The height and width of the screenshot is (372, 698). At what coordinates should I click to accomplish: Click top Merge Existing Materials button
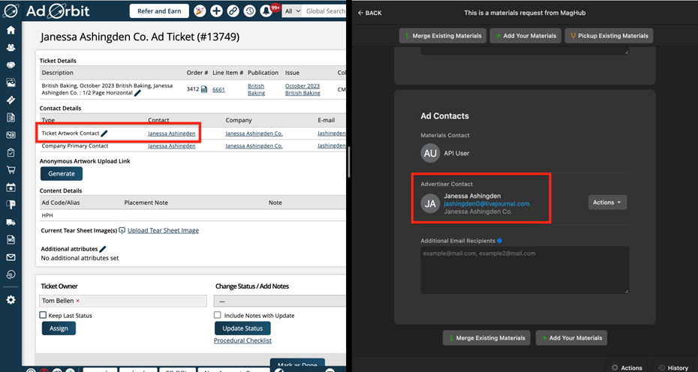pos(442,35)
